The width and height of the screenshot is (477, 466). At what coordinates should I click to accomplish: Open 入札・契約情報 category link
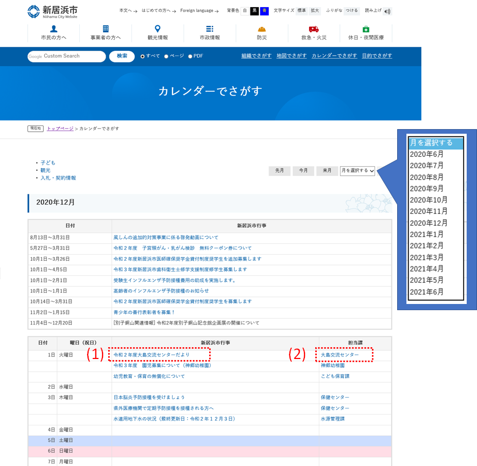coord(58,178)
